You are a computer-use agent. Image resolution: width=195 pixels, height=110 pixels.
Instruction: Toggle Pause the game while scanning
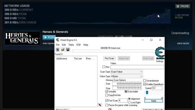(107, 105)
